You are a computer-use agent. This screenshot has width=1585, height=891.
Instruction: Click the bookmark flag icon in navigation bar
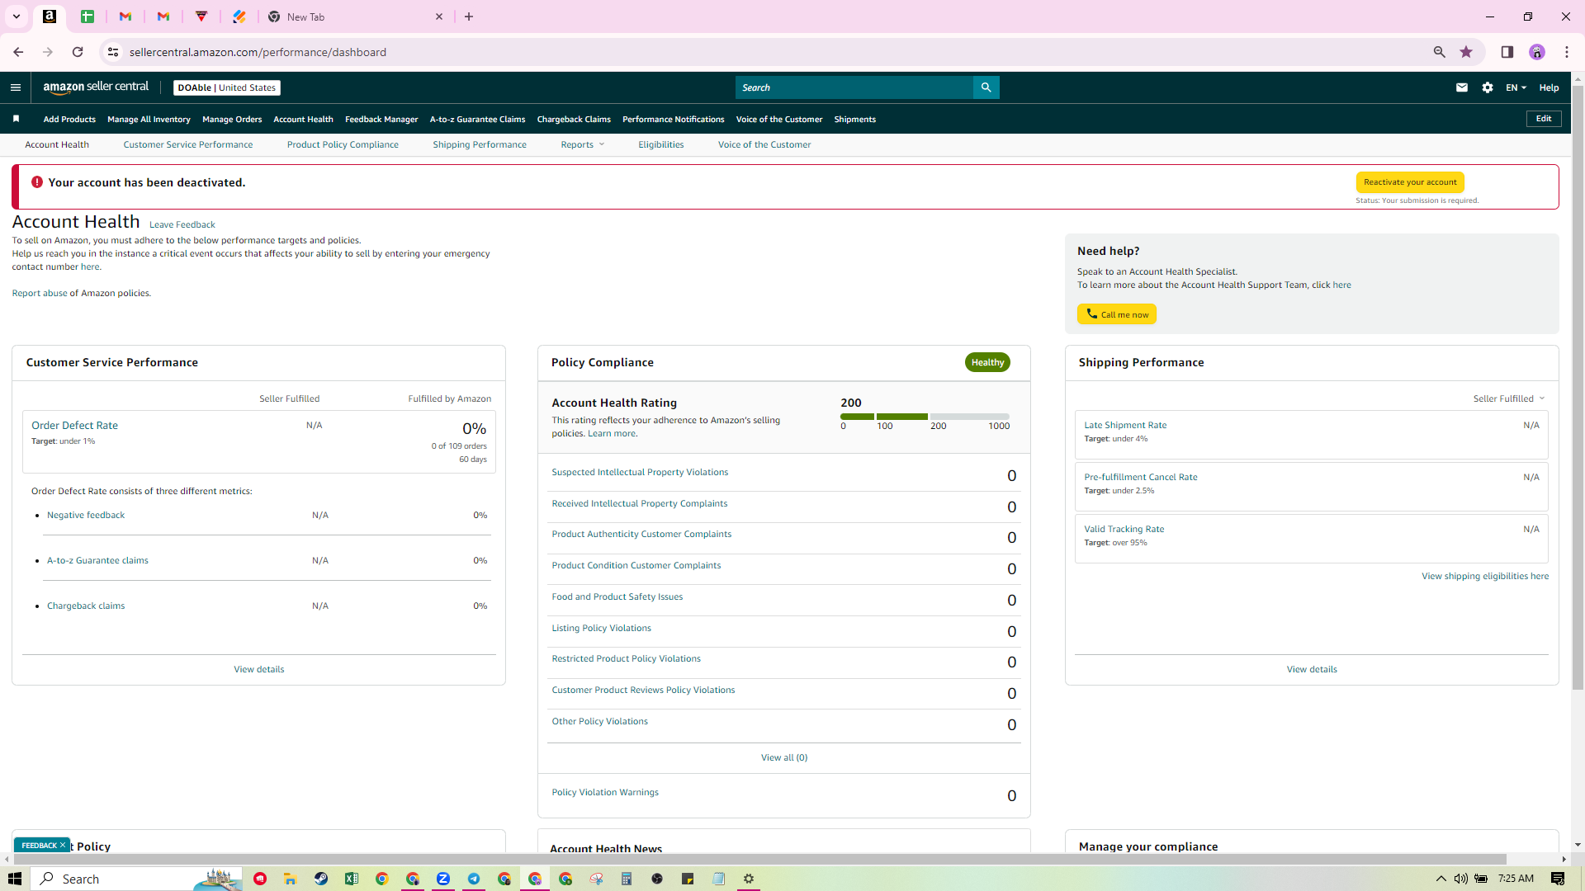16,119
